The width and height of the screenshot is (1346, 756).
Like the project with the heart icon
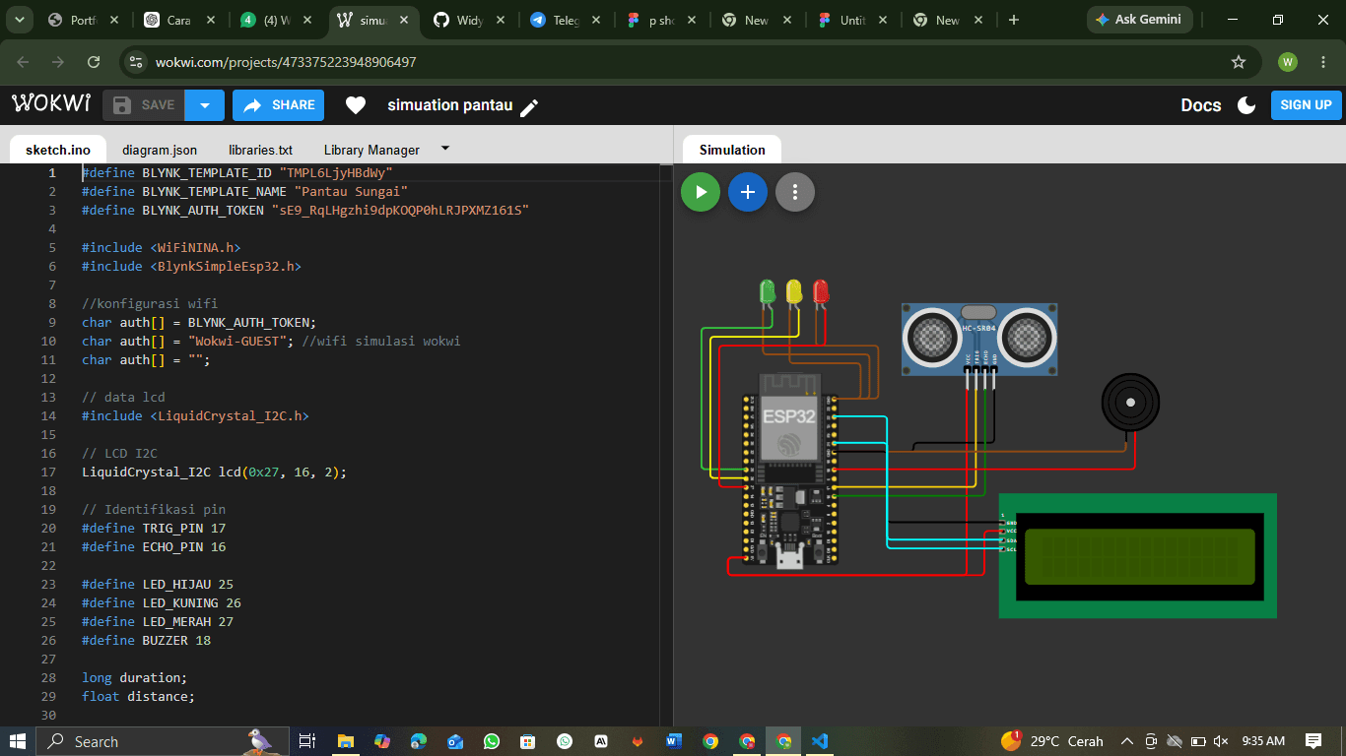coord(356,105)
